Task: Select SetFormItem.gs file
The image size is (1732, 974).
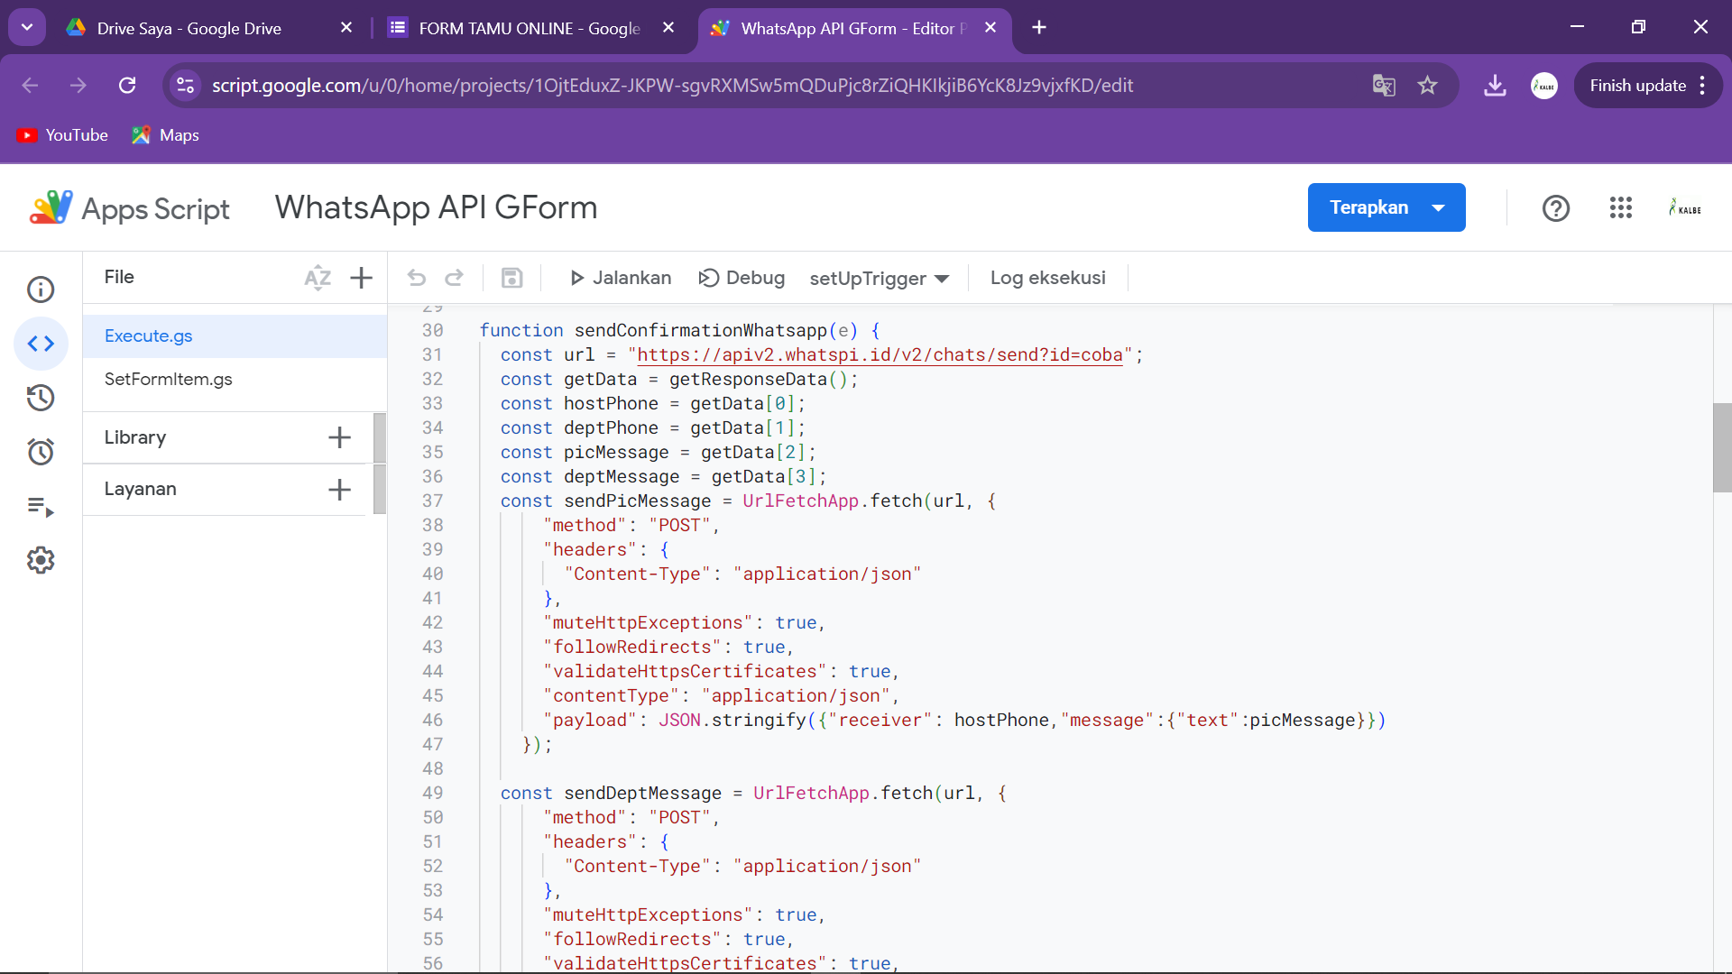Action: pos(168,379)
